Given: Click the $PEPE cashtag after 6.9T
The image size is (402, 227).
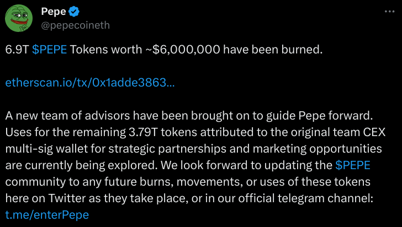Looking at the screenshot, I should [x=50, y=50].
